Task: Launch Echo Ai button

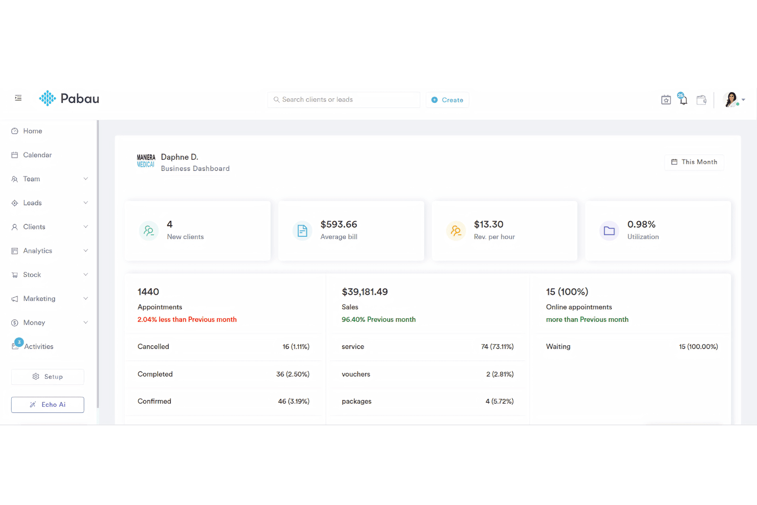Action: tap(48, 405)
